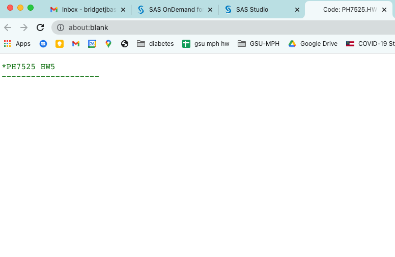Open the gsu mph hw bookmark
Image resolution: width=395 pixels, height=257 pixels.
coord(206,44)
